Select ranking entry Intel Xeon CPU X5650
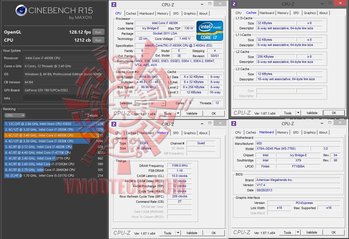The width and height of the screenshot is (349, 239). coord(54,124)
